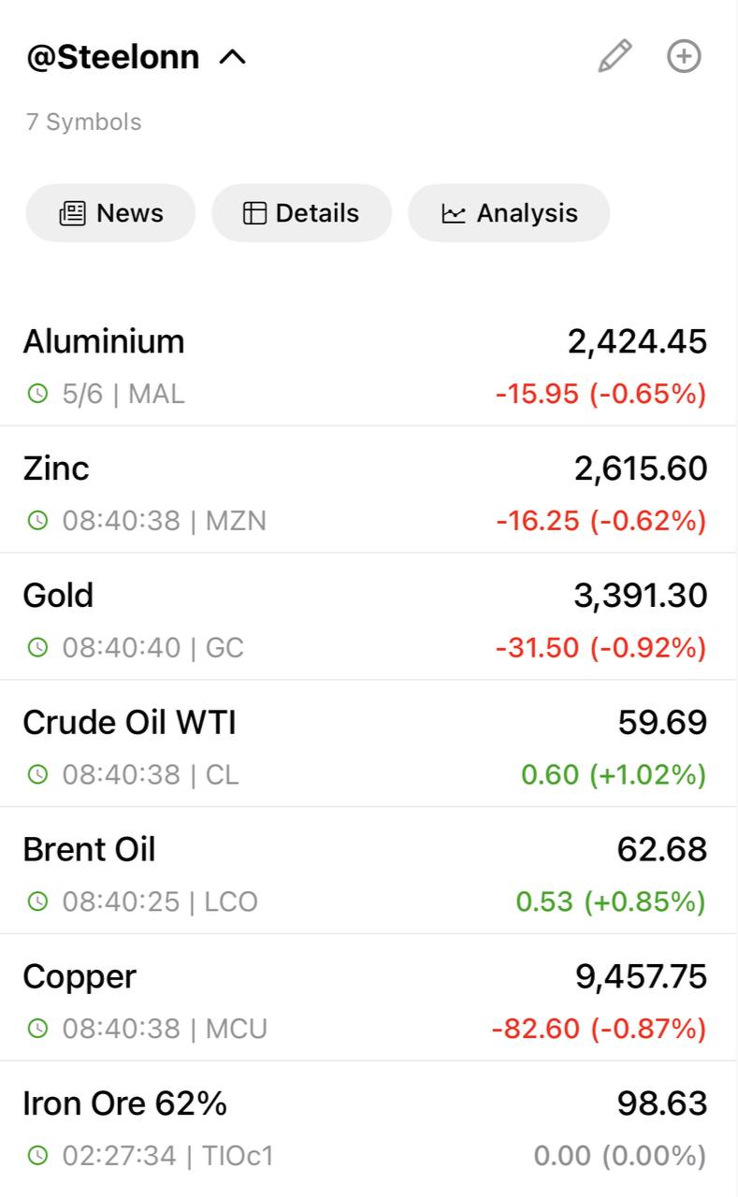Click the clock icon in Brent Oil row
The width and height of the screenshot is (738, 1197).
(x=37, y=901)
